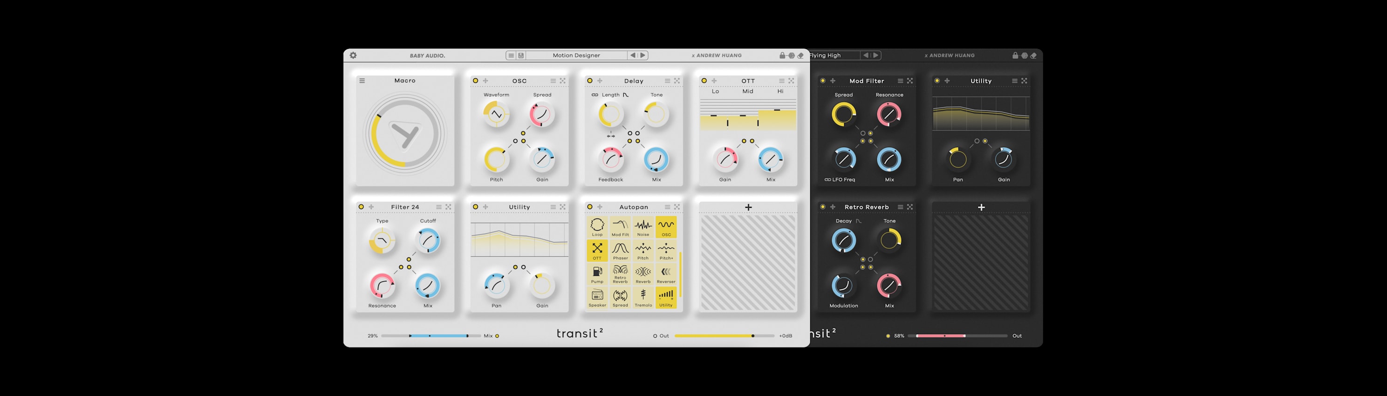Select the Lo band in OTT

(715, 91)
